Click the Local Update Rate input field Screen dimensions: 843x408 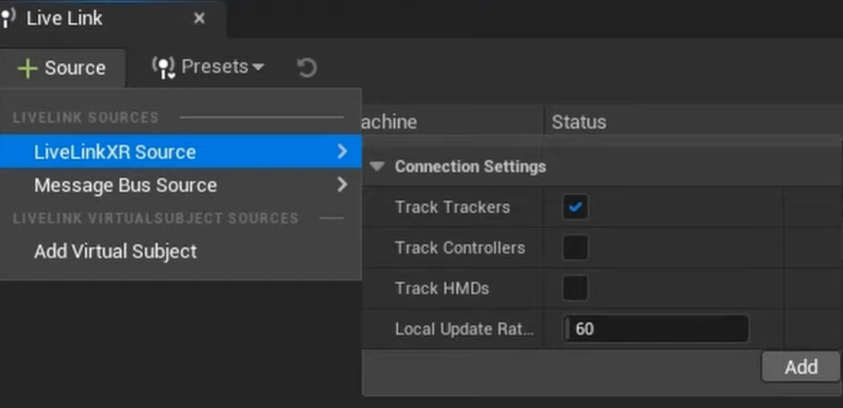point(657,330)
